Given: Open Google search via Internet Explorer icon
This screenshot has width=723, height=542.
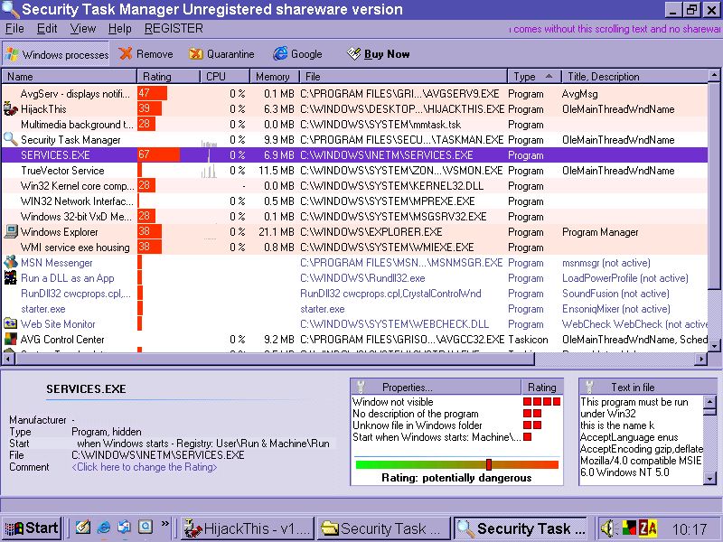Looking at the screenshot, I should 280,54.
